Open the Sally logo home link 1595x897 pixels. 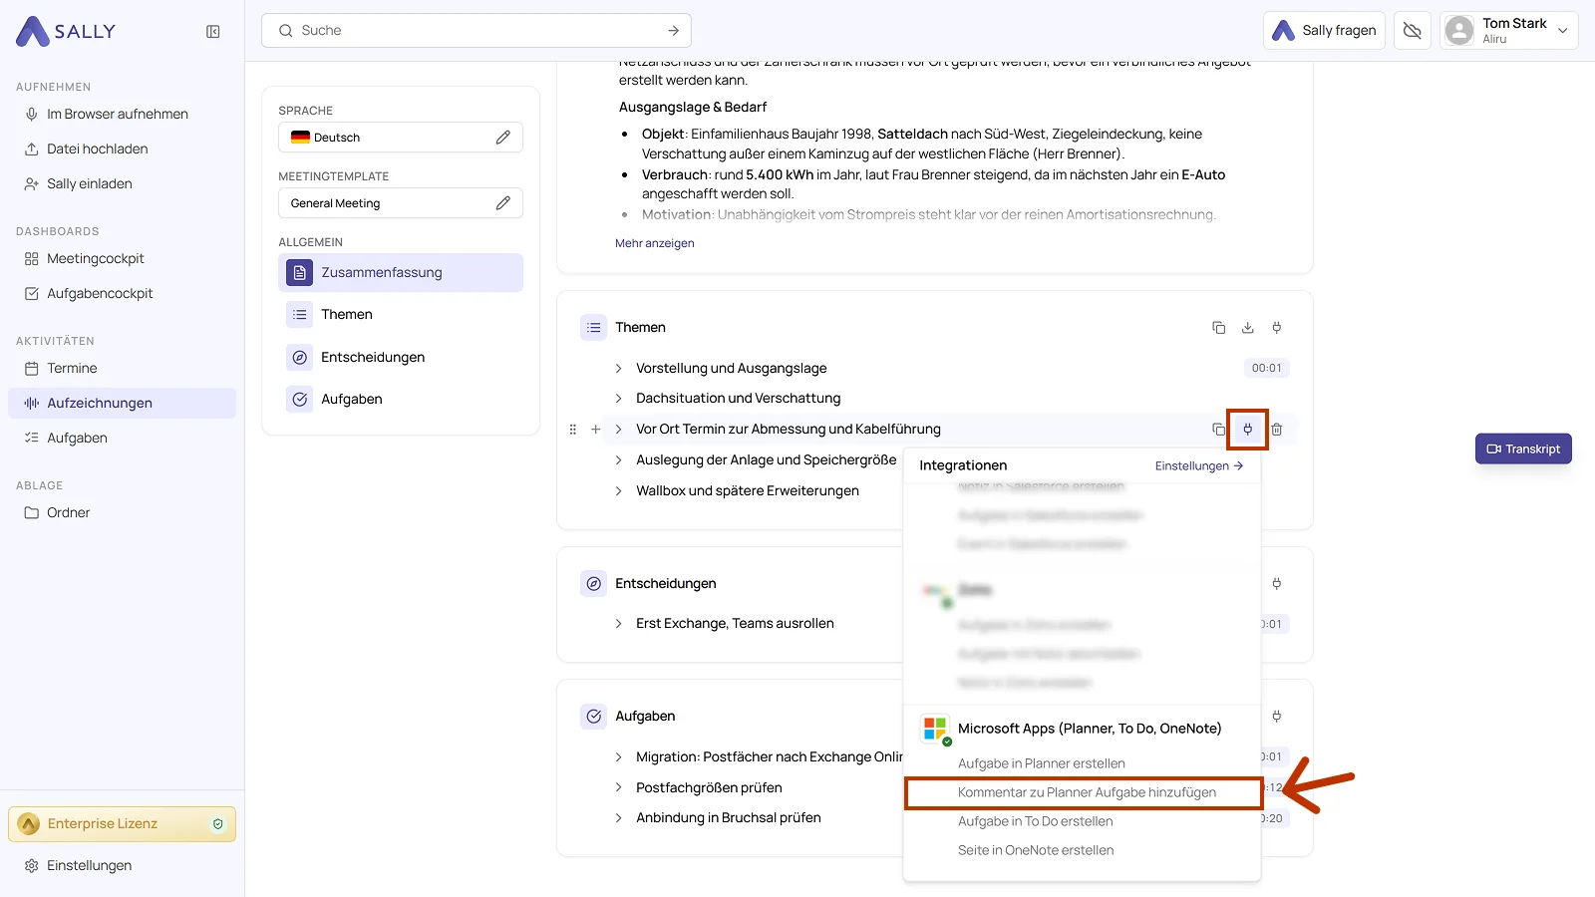coord(66,31)
